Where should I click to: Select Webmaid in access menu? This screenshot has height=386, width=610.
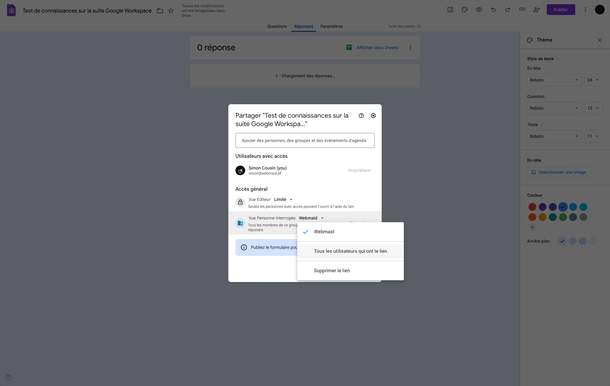point(350,232)
